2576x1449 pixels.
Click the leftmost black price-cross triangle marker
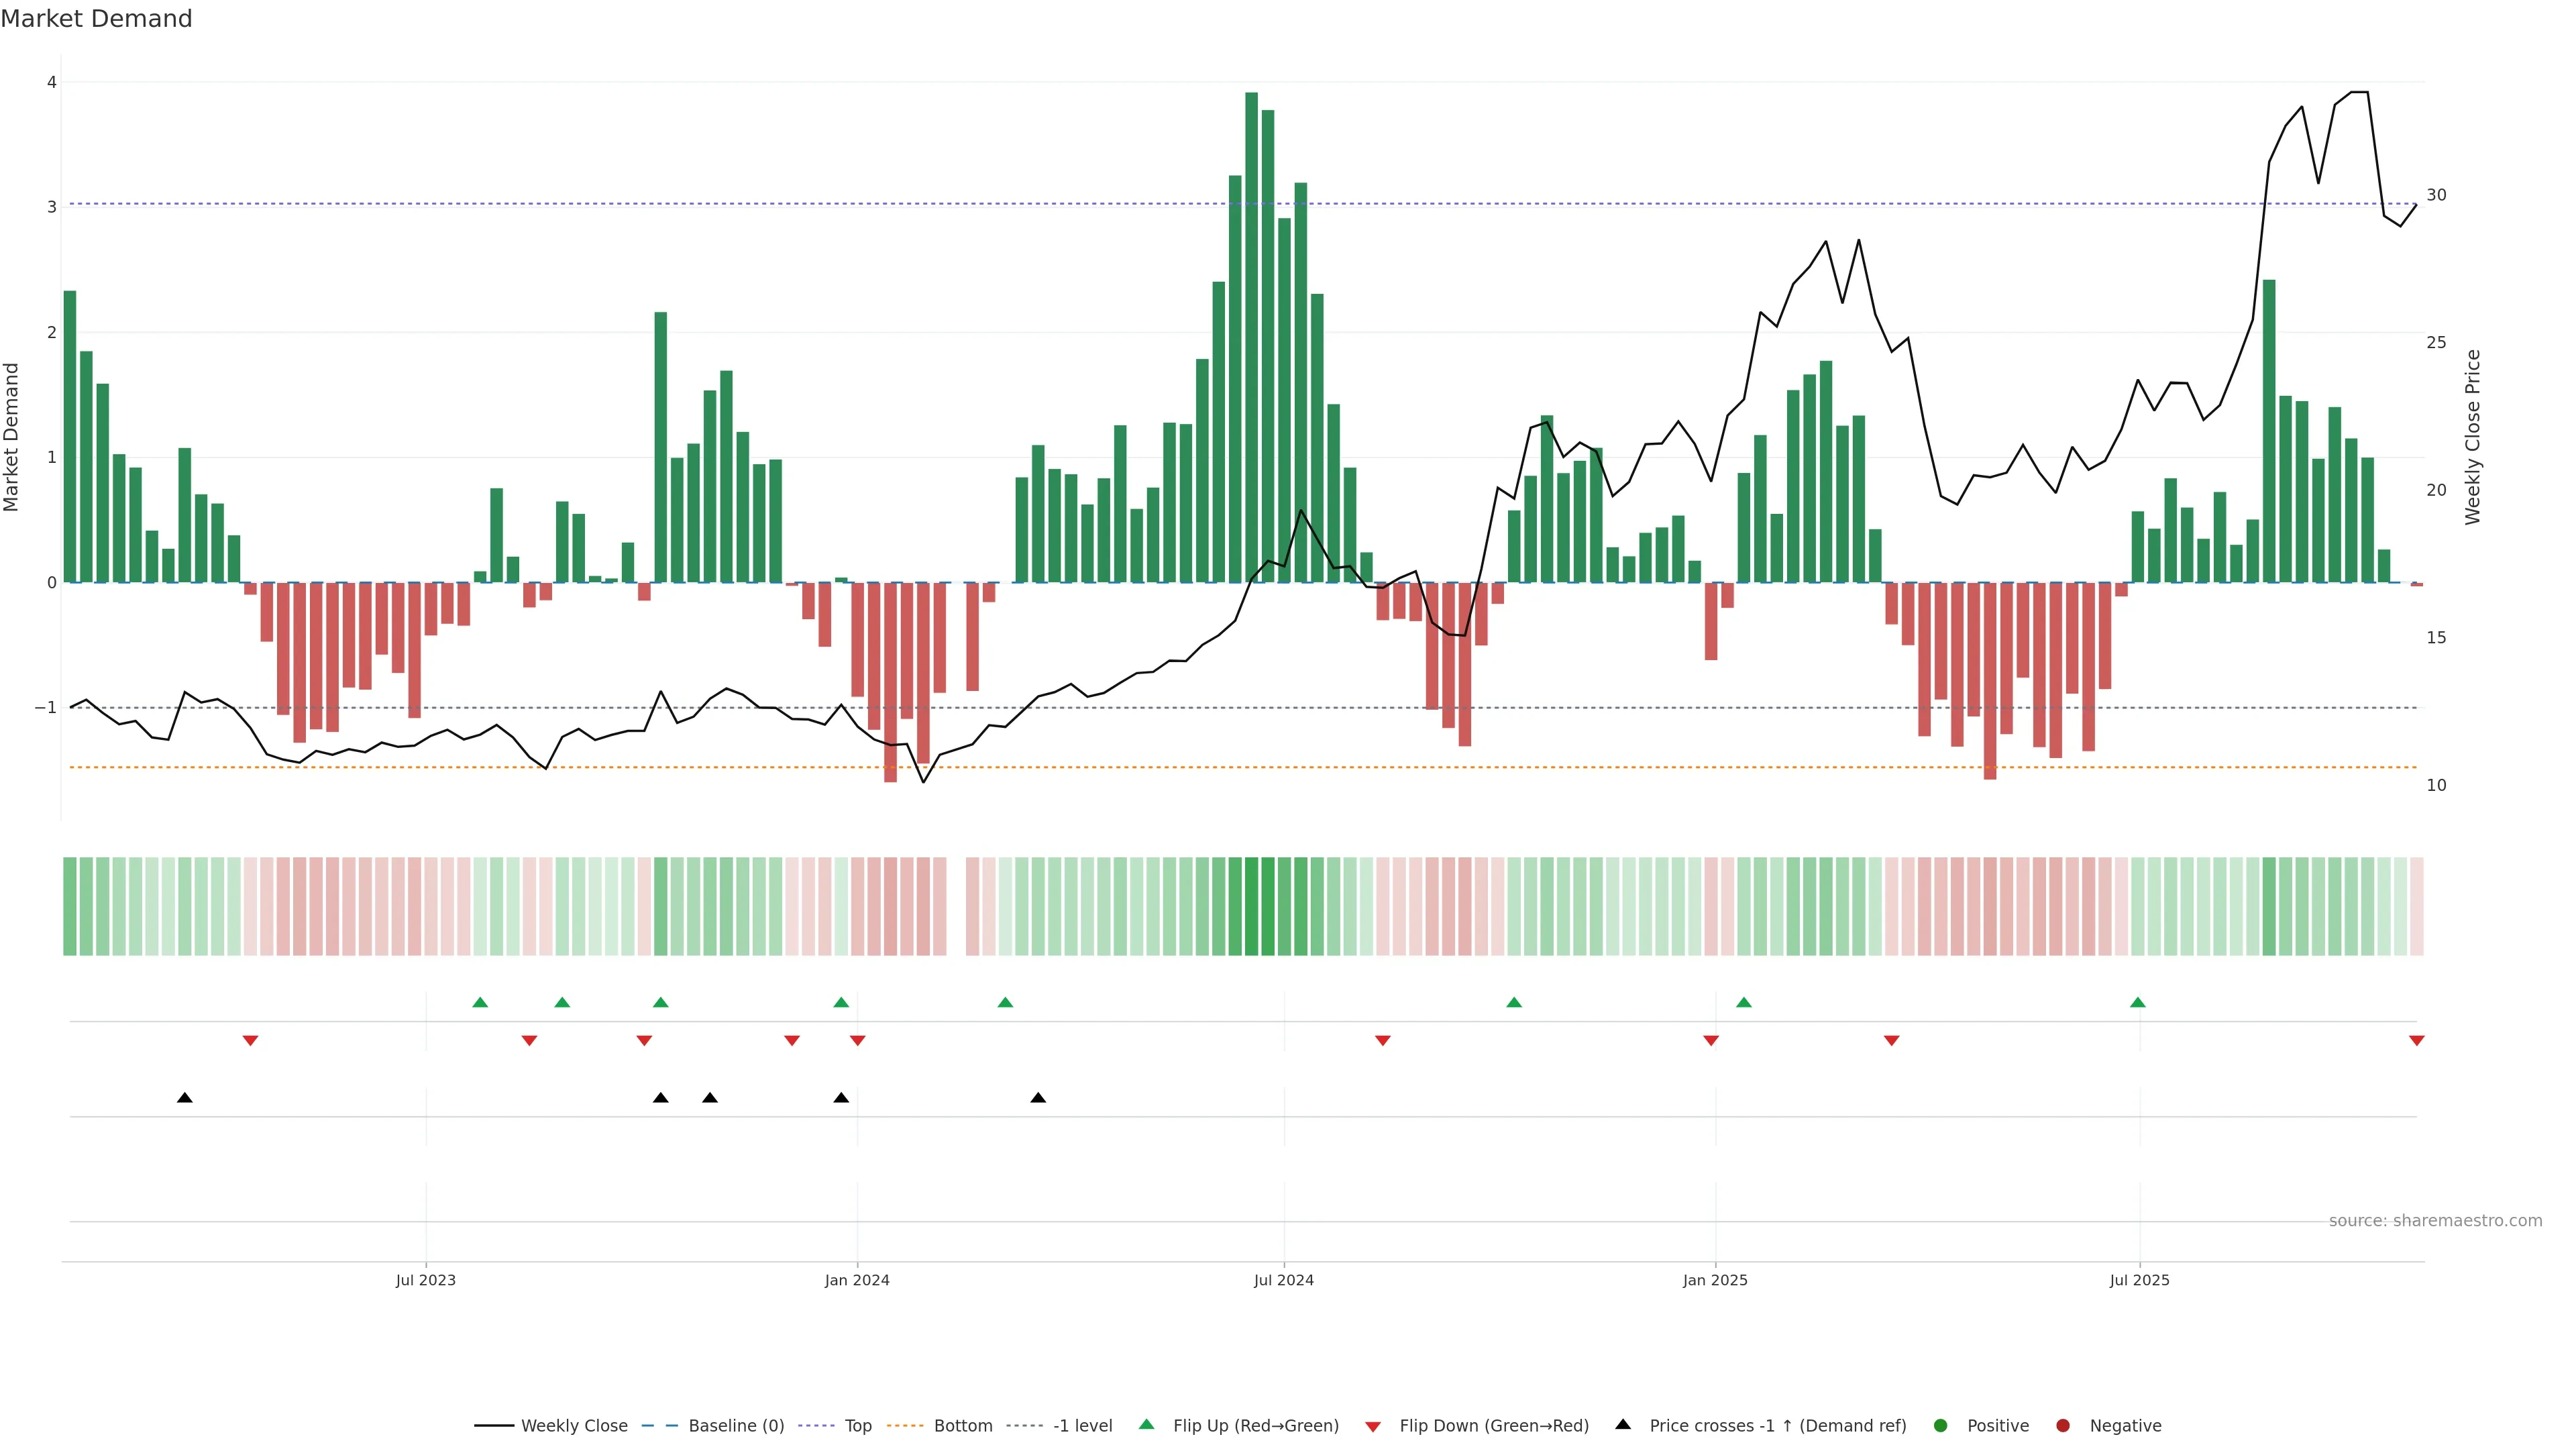point(185,1098)
